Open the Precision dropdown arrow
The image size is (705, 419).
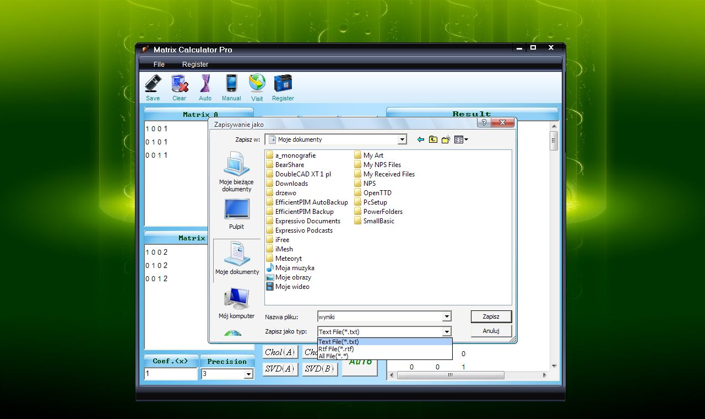tap(248, 374)
